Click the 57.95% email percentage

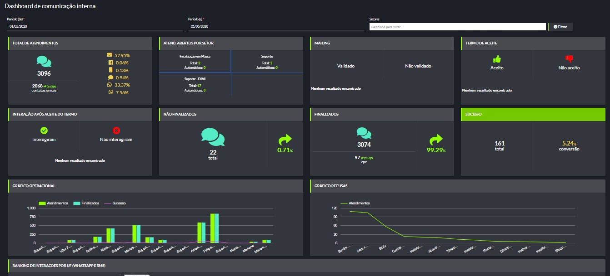pos(122,55)
